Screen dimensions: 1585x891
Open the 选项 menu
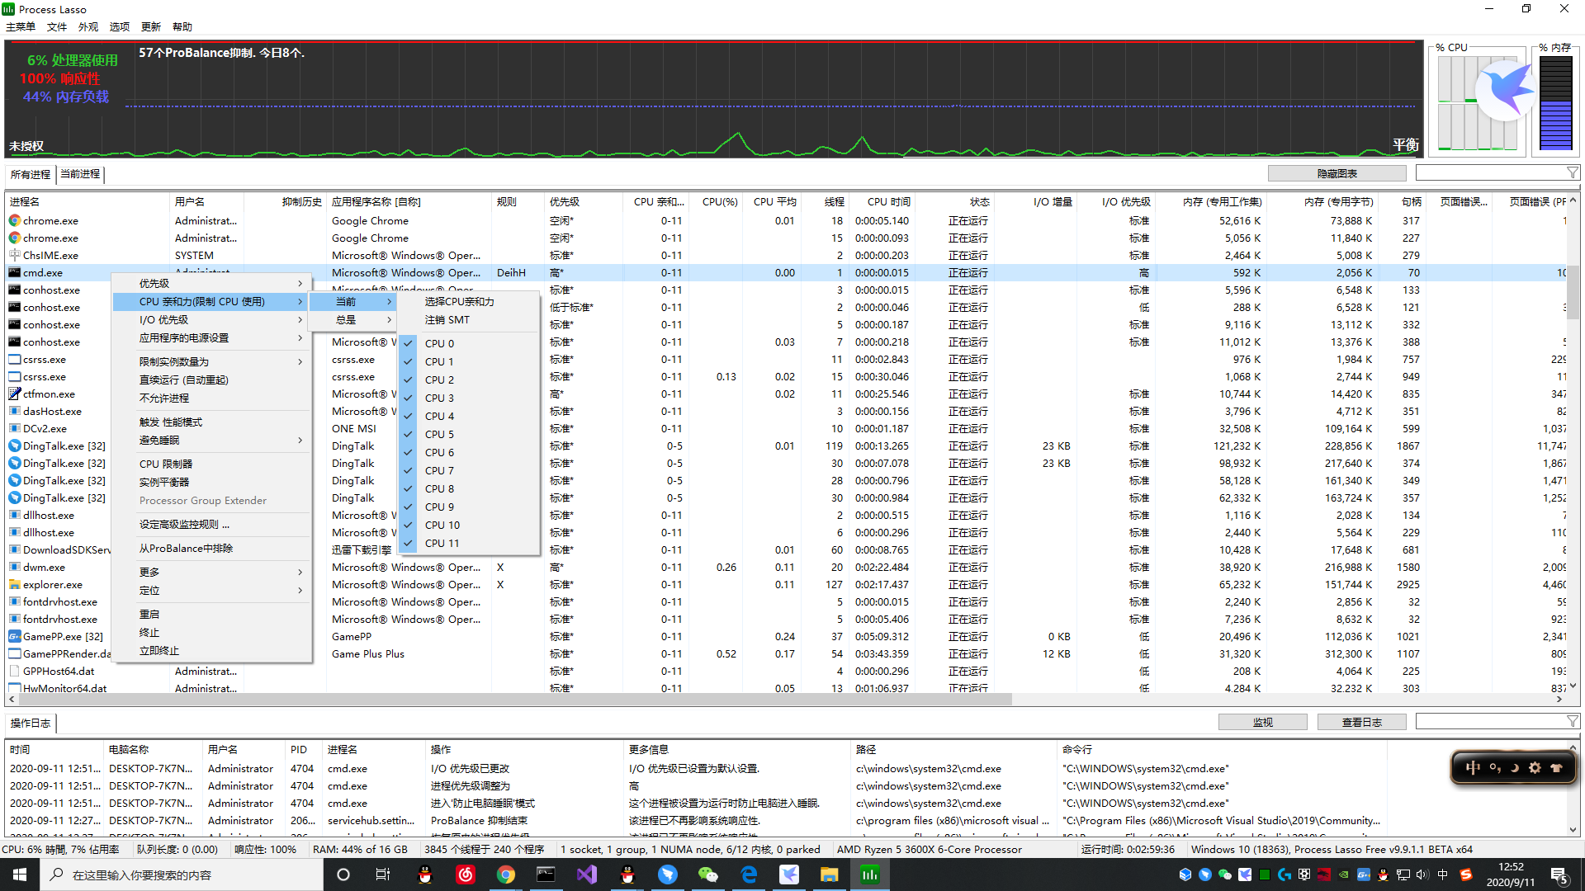click(x=120, y=26)
